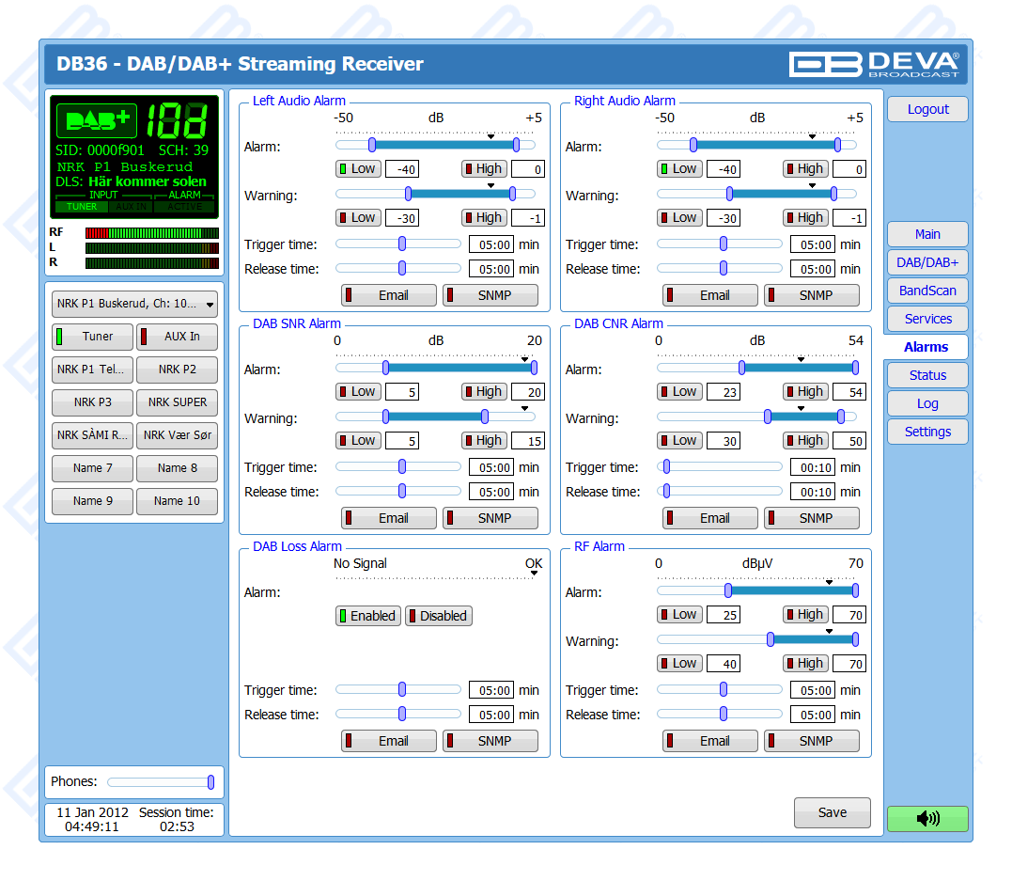This screenshot has width=1012, height=881.
Task: Go to the BandScan tab
Action: click(x=926, y=291)
